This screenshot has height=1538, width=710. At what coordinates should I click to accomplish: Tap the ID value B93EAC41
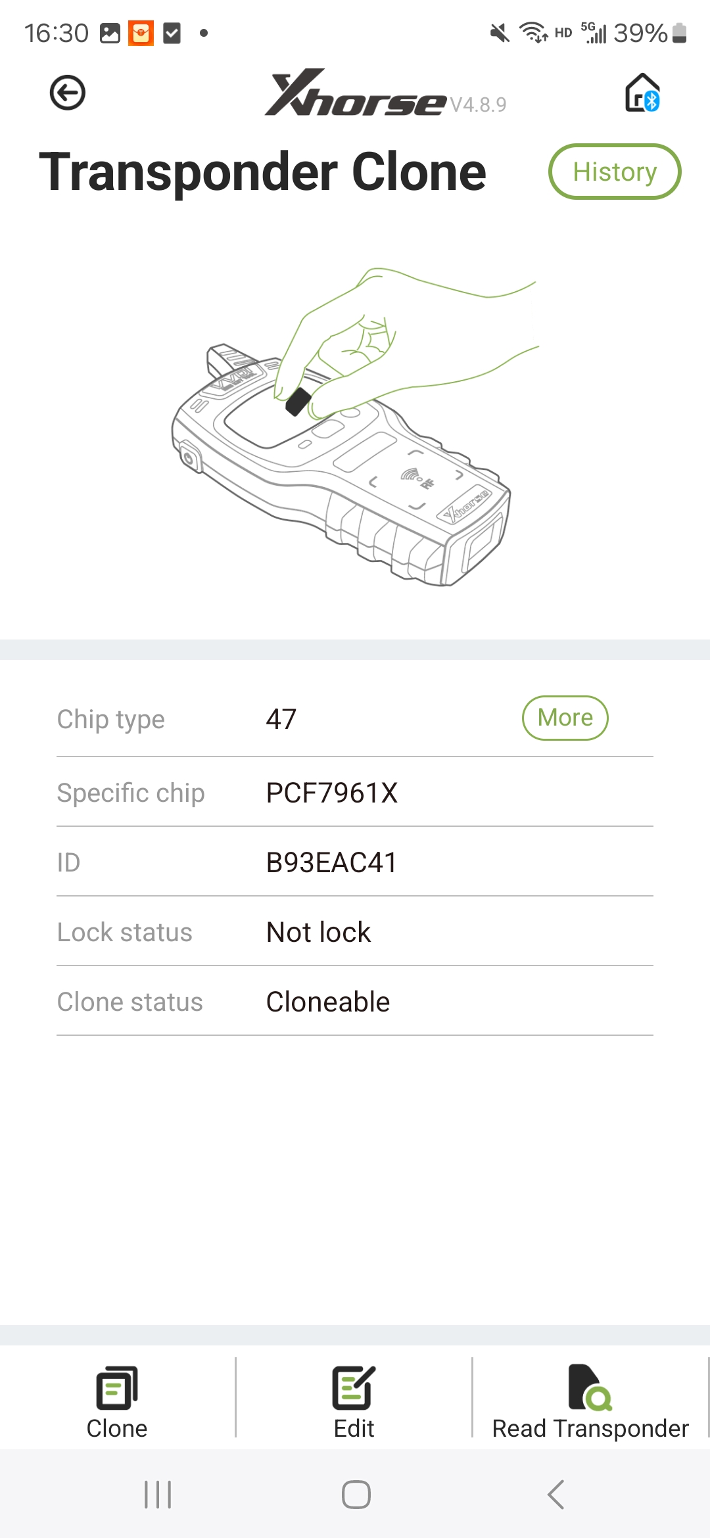point(332,863)
